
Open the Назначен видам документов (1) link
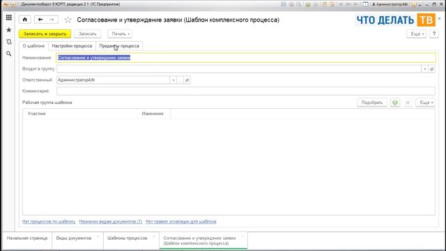pos(111,222)
